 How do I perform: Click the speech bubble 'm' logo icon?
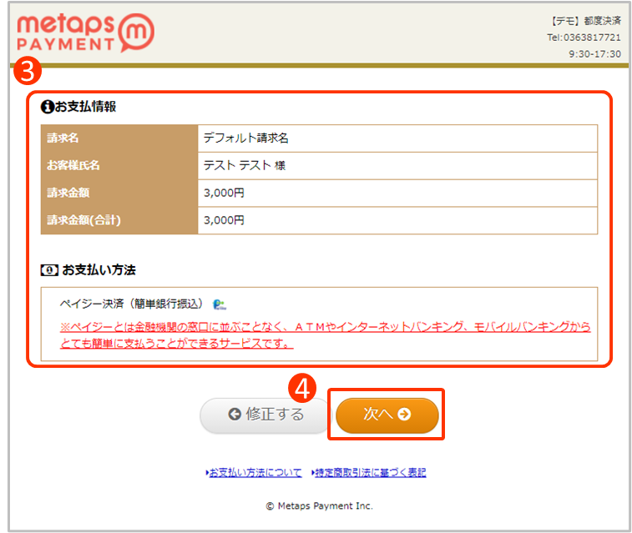(135, 33)
